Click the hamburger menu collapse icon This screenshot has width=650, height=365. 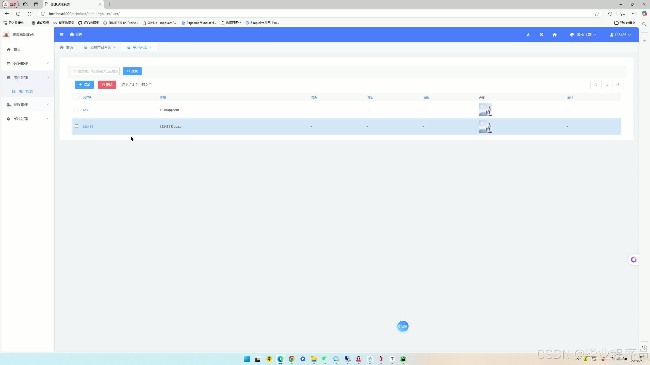coord(62,34)
